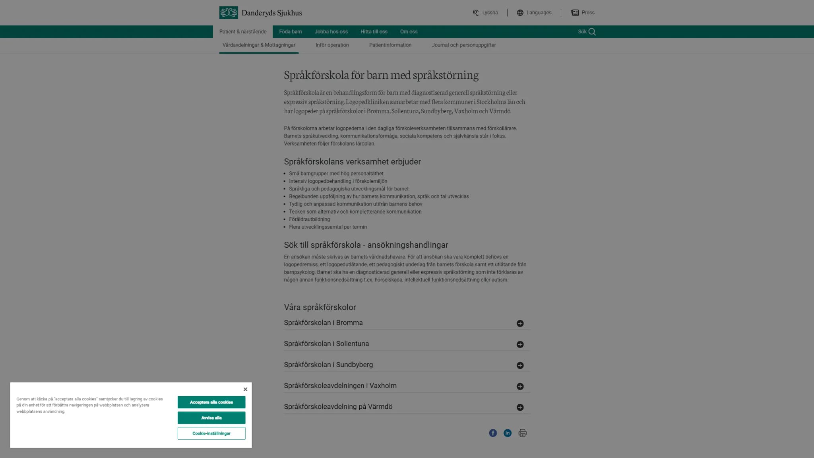Open Jobba hos oss menu
This screenshot has height=458, width=814.
tap(331, 32)
